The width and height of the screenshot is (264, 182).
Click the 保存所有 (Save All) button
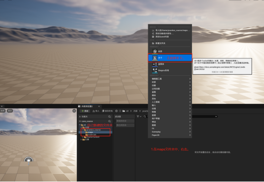tap(107, 111)
